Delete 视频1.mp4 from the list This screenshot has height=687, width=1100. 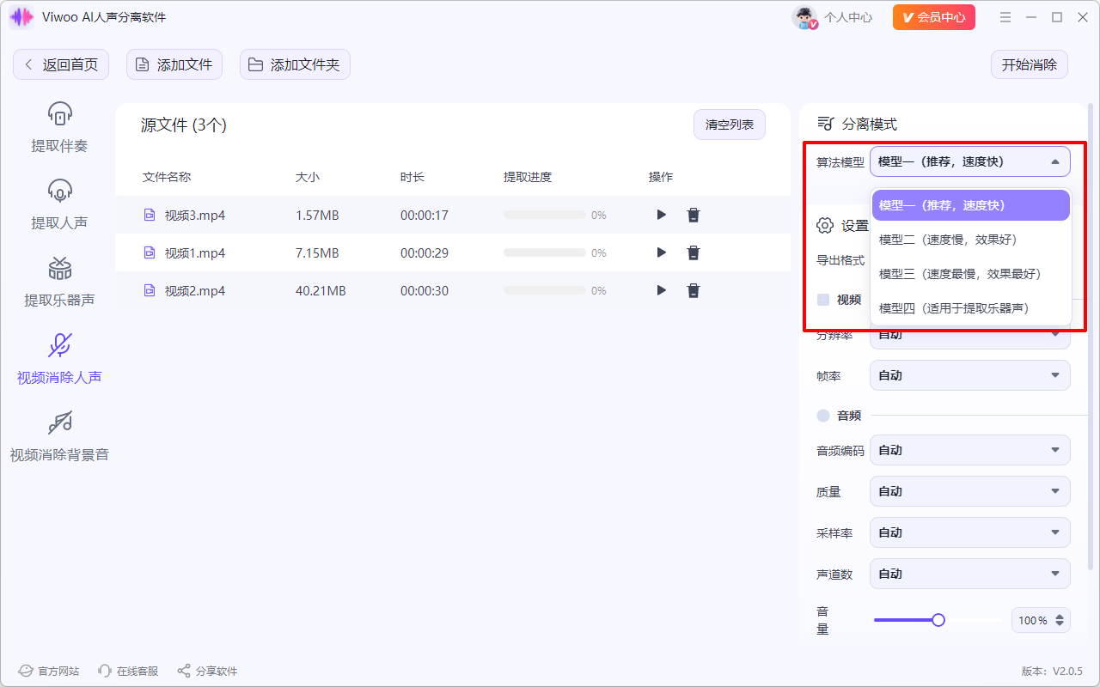pos(694,252)
